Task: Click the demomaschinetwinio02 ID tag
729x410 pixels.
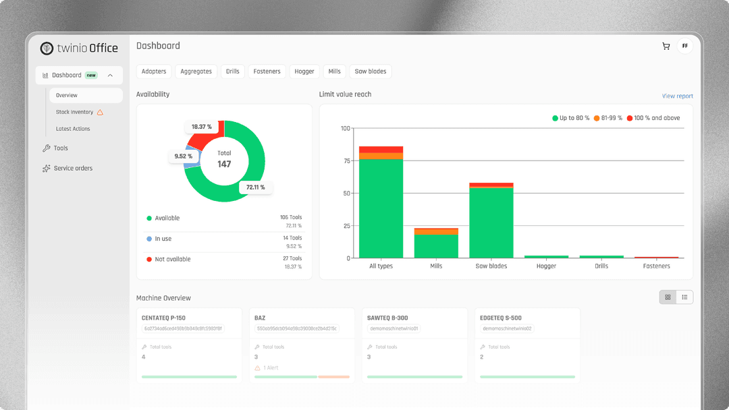Action: [x=507, y=329]
